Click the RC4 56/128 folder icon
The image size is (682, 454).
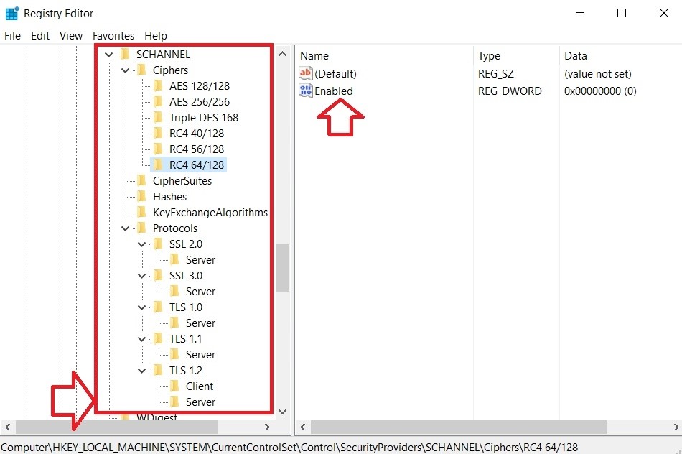pos(159,149)
